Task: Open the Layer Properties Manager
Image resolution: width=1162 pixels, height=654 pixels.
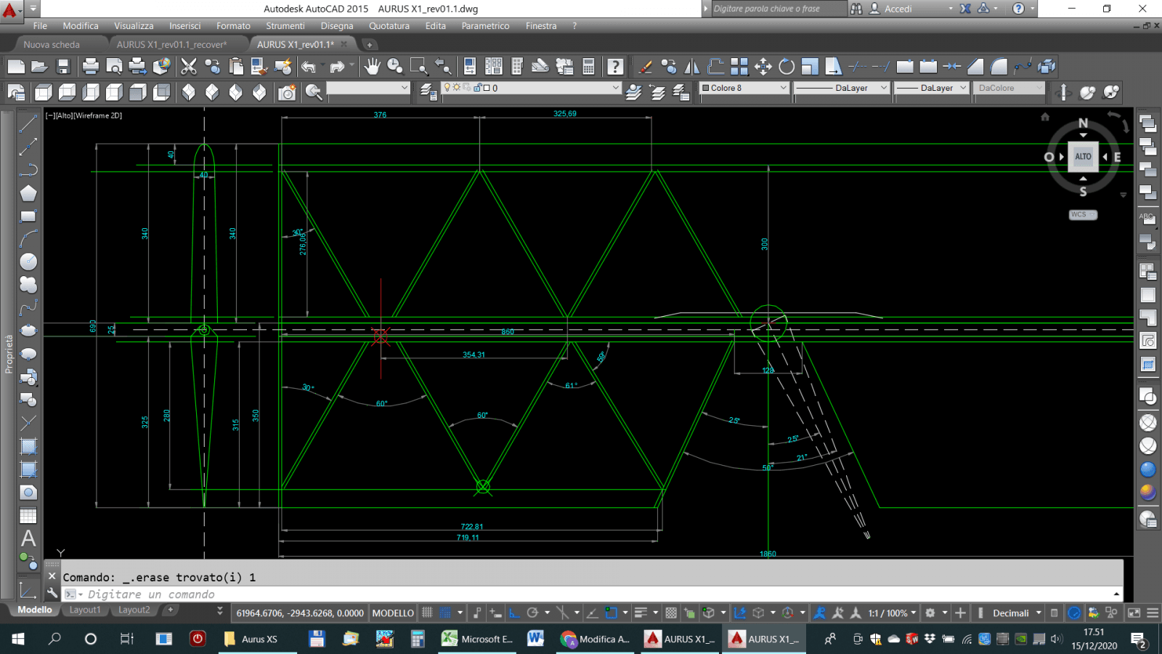Action: click(428, 92)
